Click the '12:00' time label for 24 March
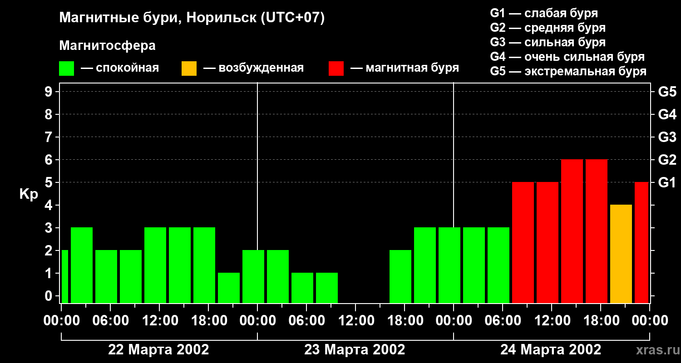Screen dimensions: 681x363 pyautogui.click(x=552, y=320)
